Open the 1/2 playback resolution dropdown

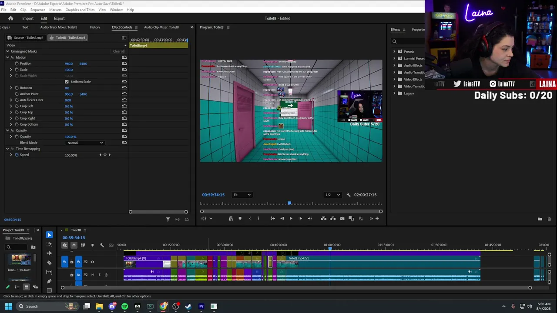point(332,195)
